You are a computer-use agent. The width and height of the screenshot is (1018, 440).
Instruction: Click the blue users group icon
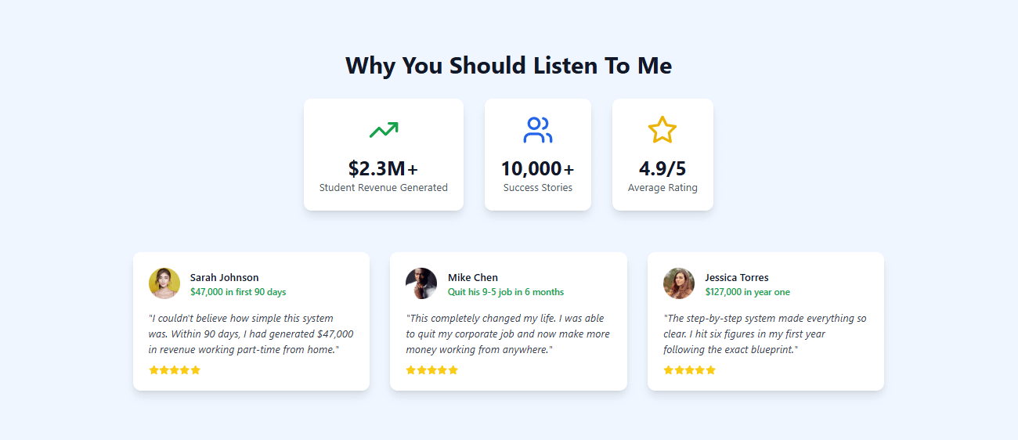tap(538, 130)
